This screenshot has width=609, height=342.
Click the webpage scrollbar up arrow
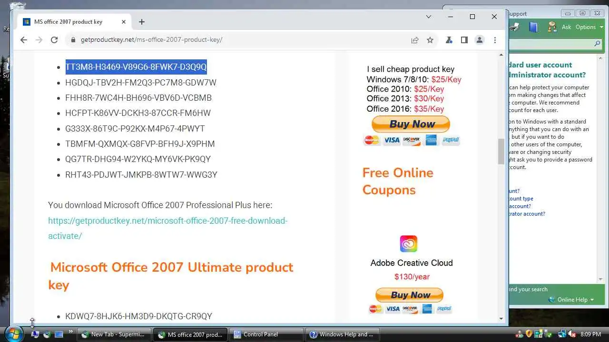tap(501, 55)
